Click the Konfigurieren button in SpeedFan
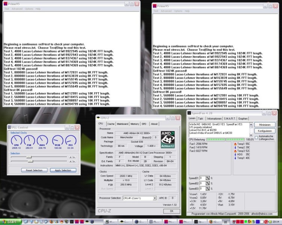Image resolution: width=282 pixels, height=225 pixels. (265, 131)
